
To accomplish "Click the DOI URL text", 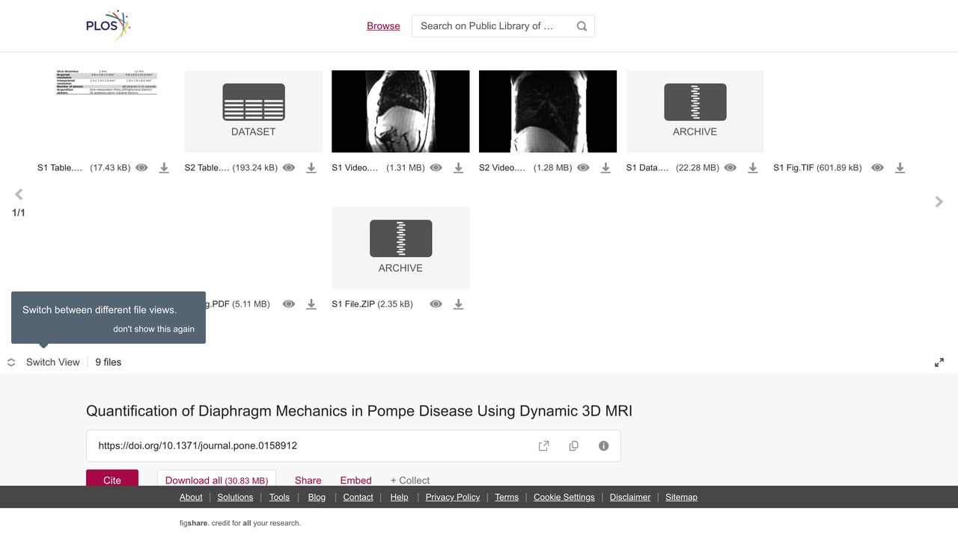I will coord(198,446).
